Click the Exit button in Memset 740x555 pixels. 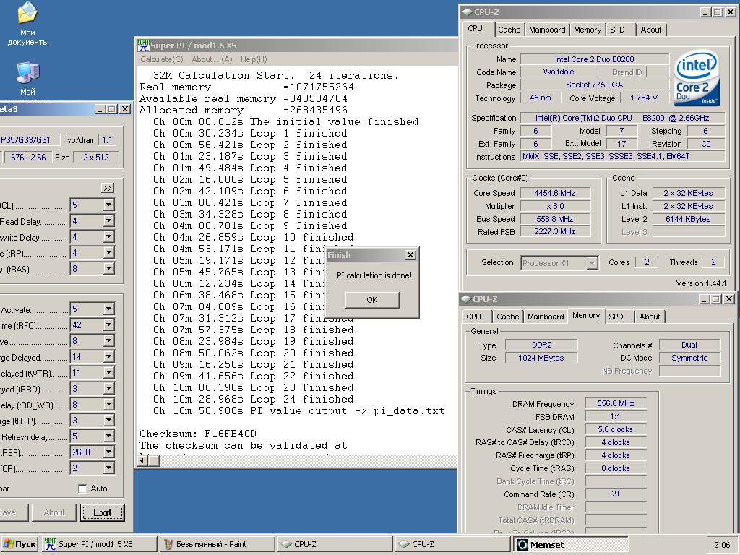(x=103, y=512)
